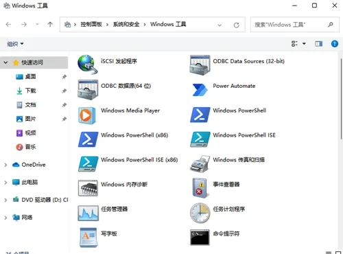Open 事件查看器 icon
This screenshot has height=254, width=343.
click(x=200, y=188)
